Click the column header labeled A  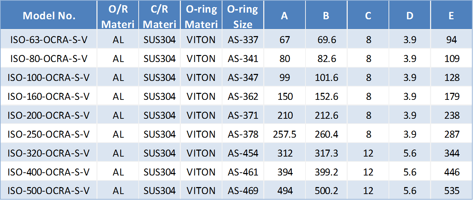284,15
